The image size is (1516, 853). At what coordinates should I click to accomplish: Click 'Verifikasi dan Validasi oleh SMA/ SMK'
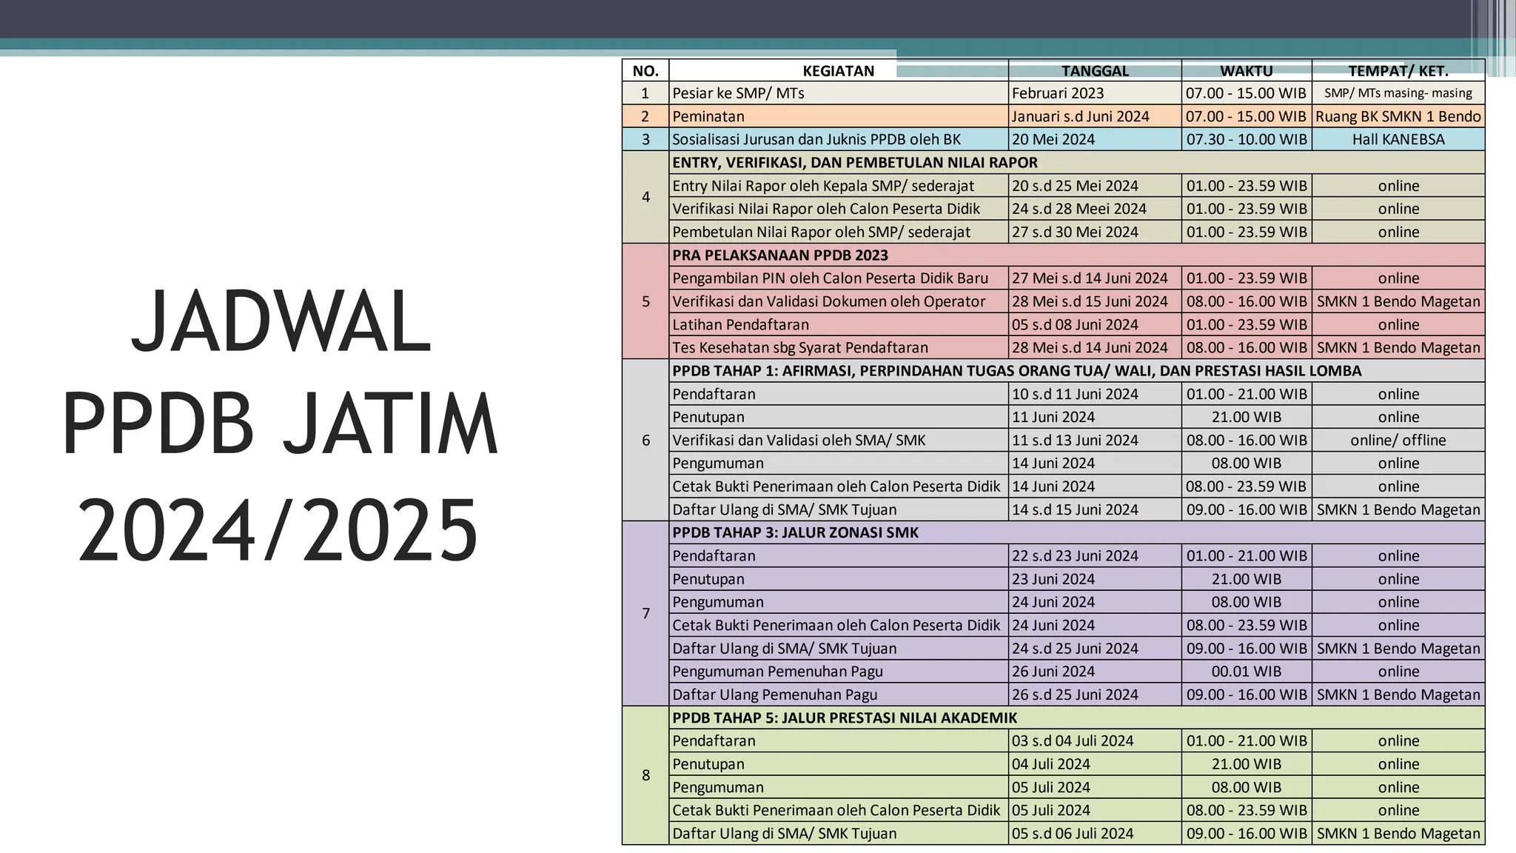pyautogui.click(x=839, y=440)
